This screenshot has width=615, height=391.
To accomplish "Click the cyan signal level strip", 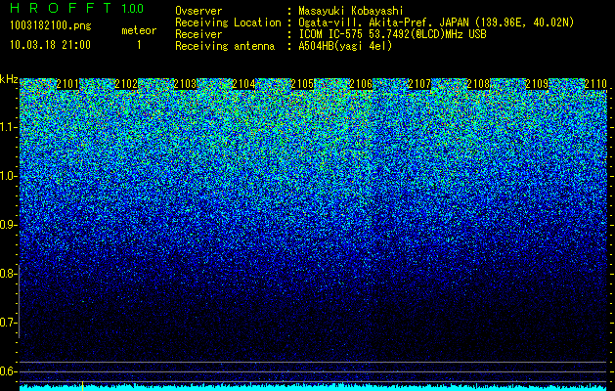I will click(x=313, y=388).
